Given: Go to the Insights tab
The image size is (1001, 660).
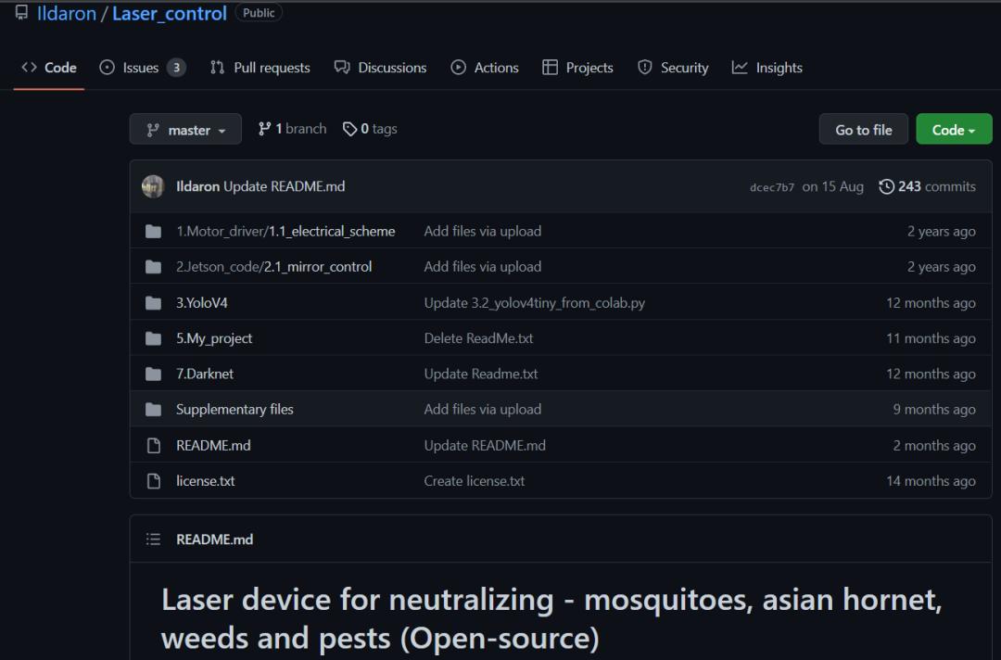Looking at the screenshot, I should pos(767,68).
